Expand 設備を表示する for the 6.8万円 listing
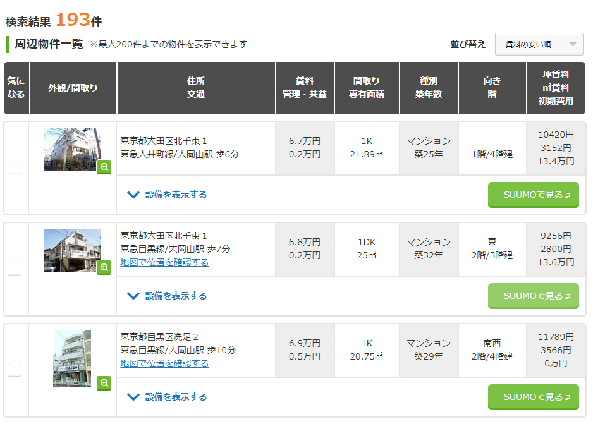The width and height of the screenshot is (605, 424). click(x=168, y=296)
